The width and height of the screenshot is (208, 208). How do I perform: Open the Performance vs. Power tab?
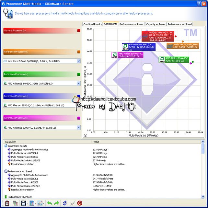point(132,24)
